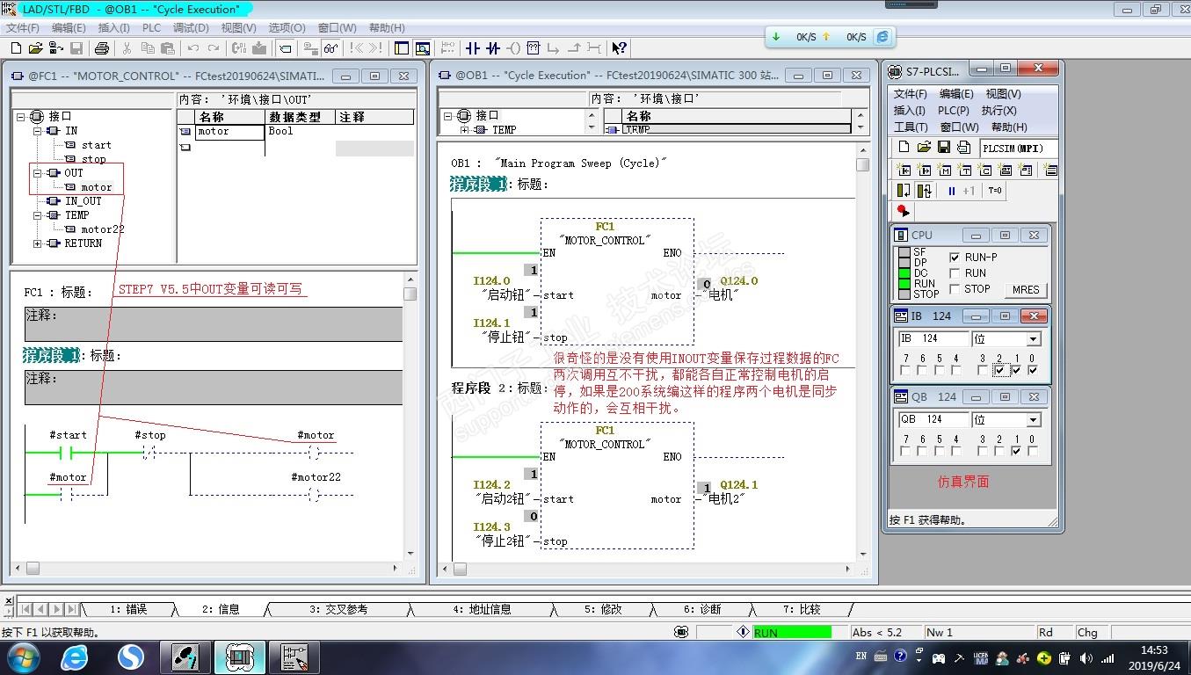Select the stop variable in FC1 tree

(94, 159)
